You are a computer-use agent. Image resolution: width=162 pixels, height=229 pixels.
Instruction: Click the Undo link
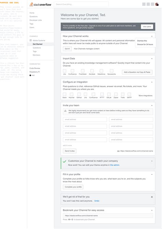(97, 201)
